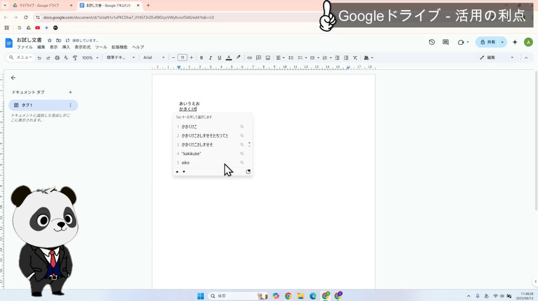
Task: Click the Google Docs home icon
Action: 9,43
